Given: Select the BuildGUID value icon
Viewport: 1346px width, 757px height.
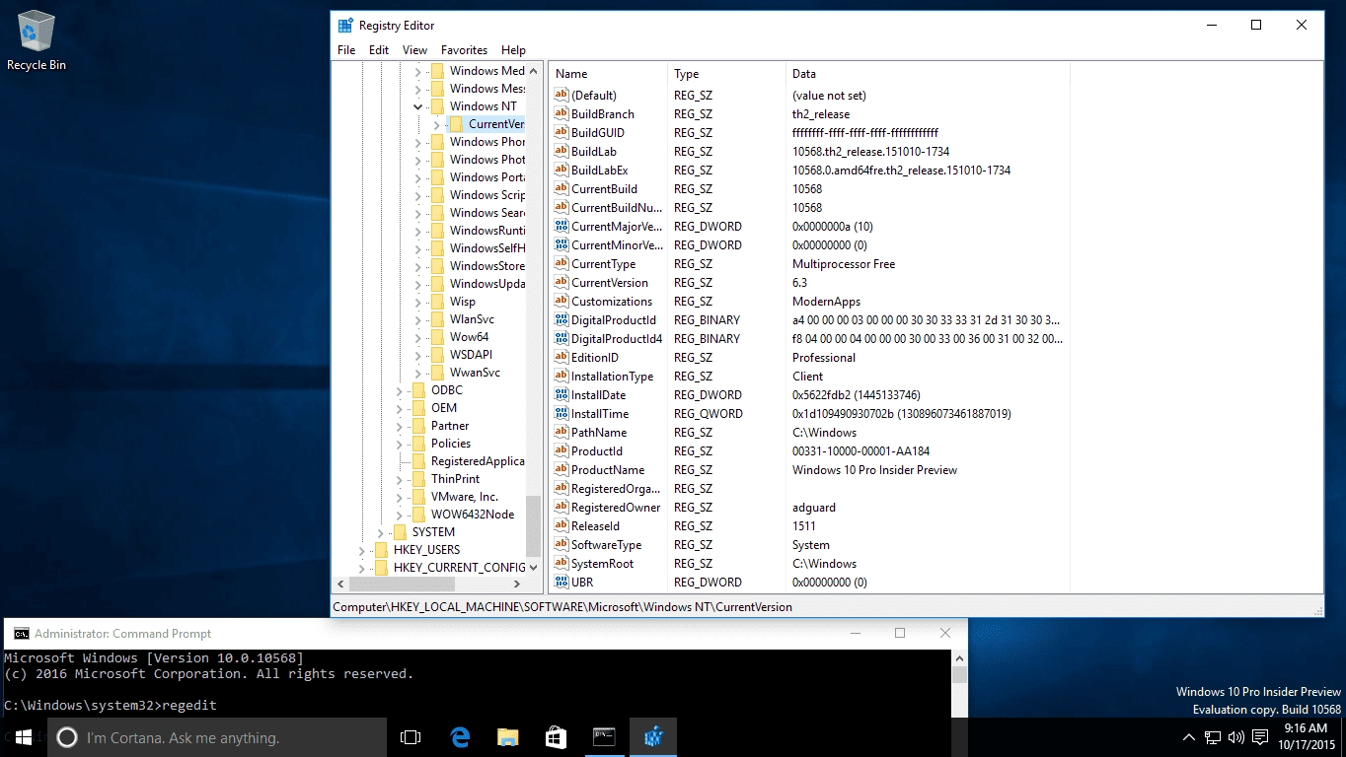Looking at the screenshot, I should (x=561, y=133).
